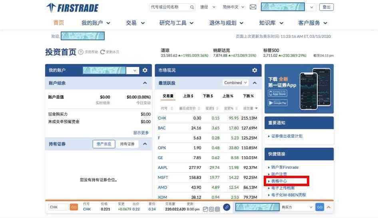Click the blue link icon in bottom bar

227,207
